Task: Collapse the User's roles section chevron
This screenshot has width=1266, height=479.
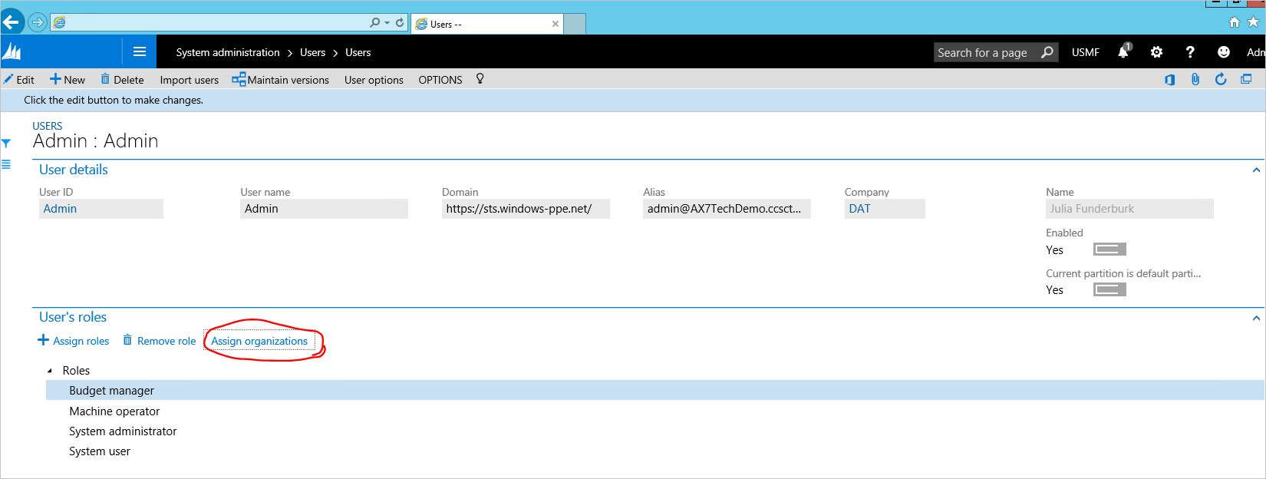Action: (x=1256, y=318)
